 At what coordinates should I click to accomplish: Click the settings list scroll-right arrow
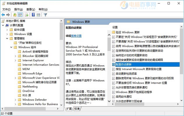click(x=178, y=104)
